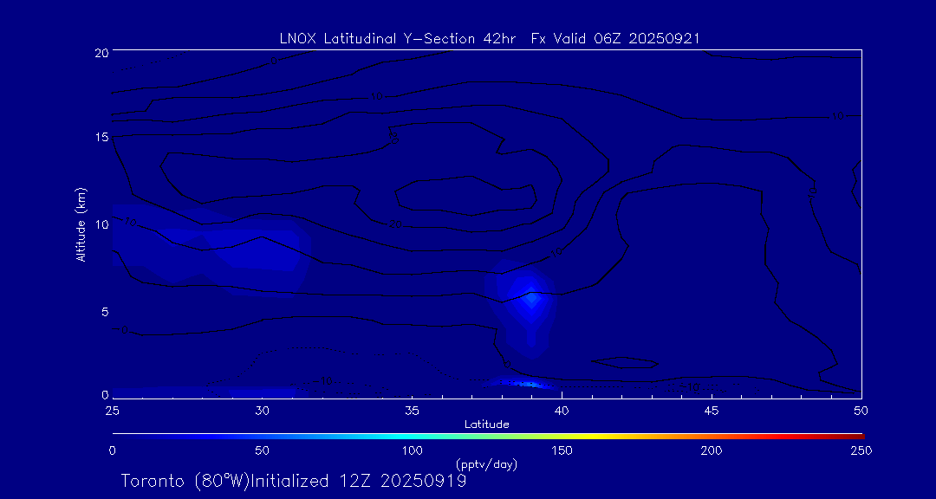Click the 'Toronto (80°W)' location text
The image size is (936, 499).
(x=185, y=482)
